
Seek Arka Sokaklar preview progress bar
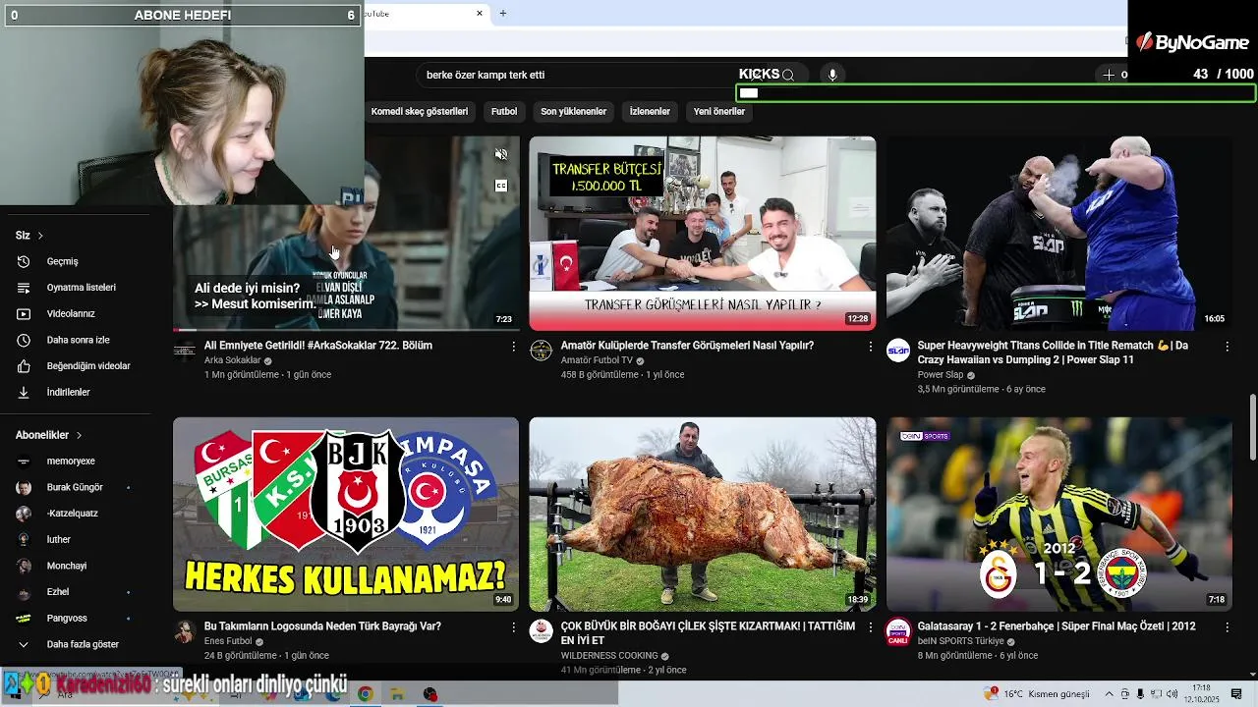[x=346, y=330]
